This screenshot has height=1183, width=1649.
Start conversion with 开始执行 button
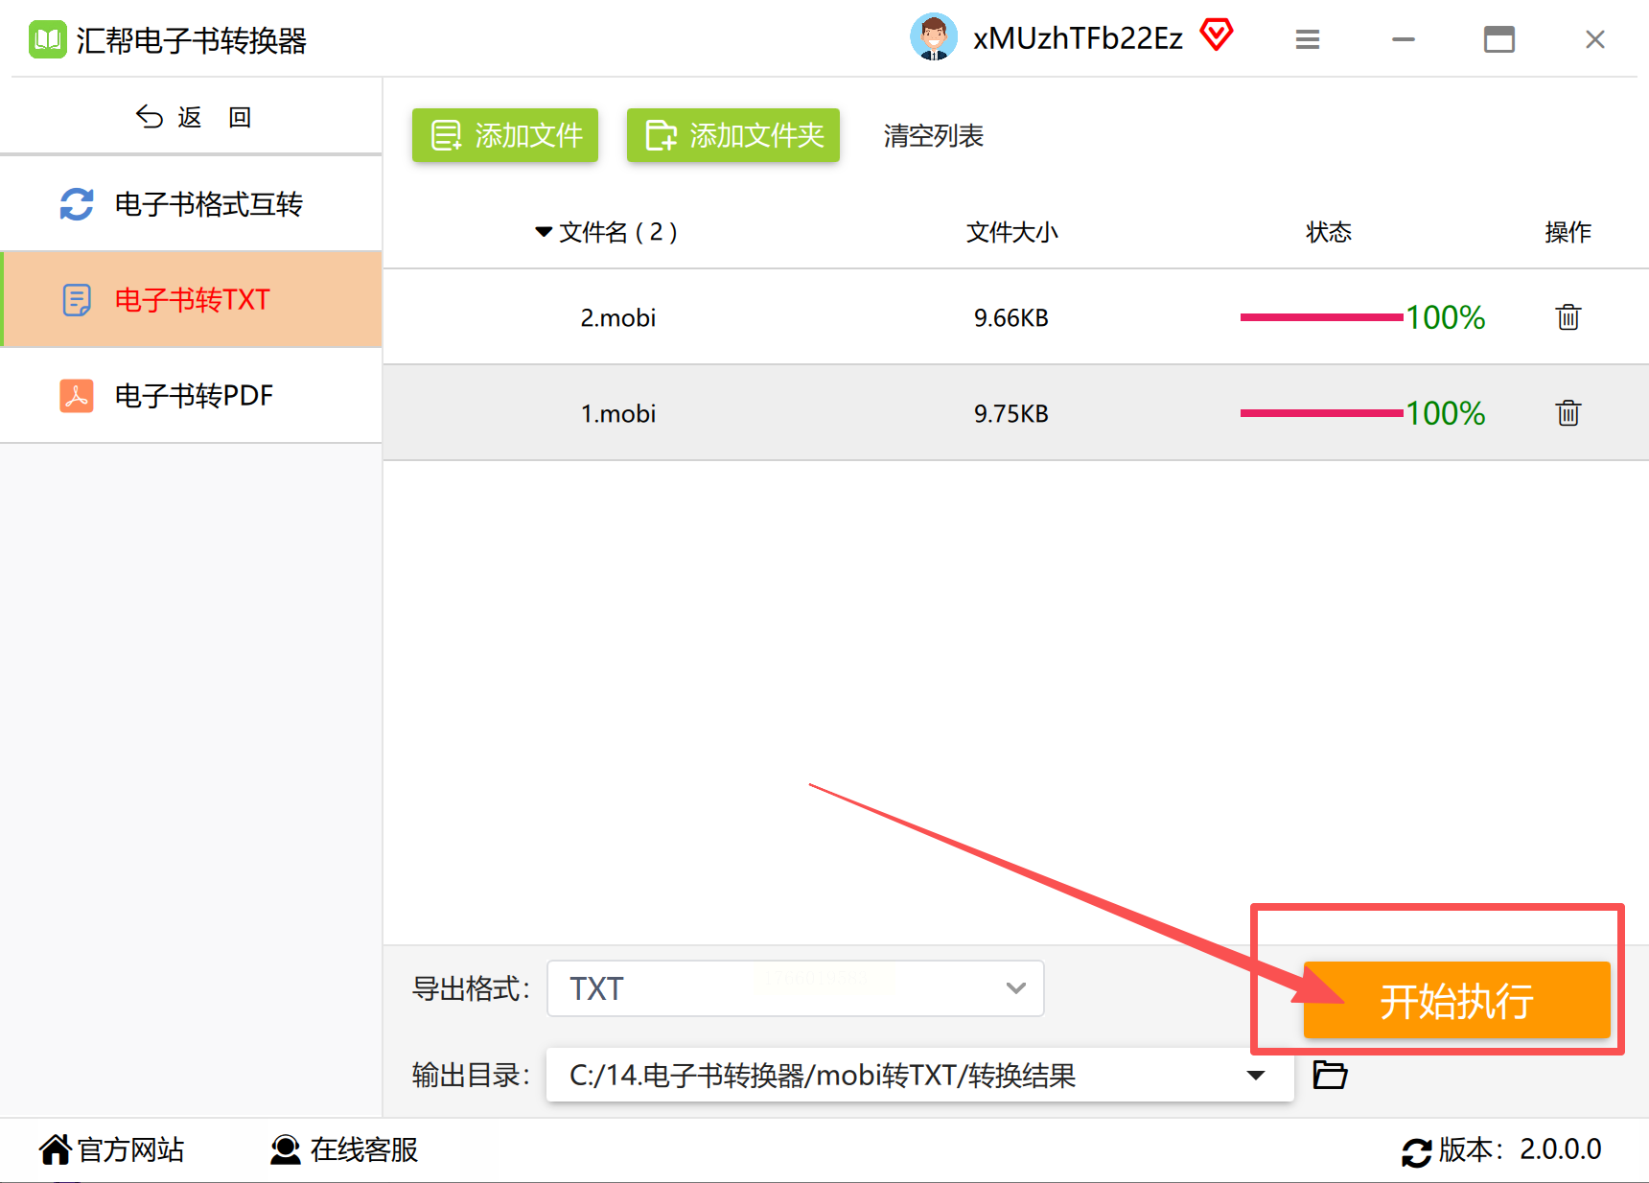tap(1456, 1000)
